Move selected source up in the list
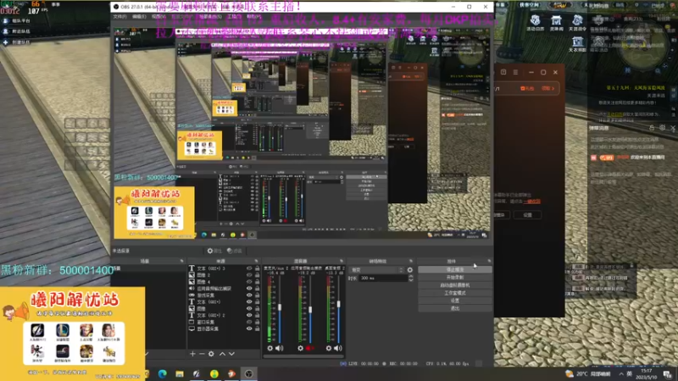678x381 pixels. click(222, 354)
